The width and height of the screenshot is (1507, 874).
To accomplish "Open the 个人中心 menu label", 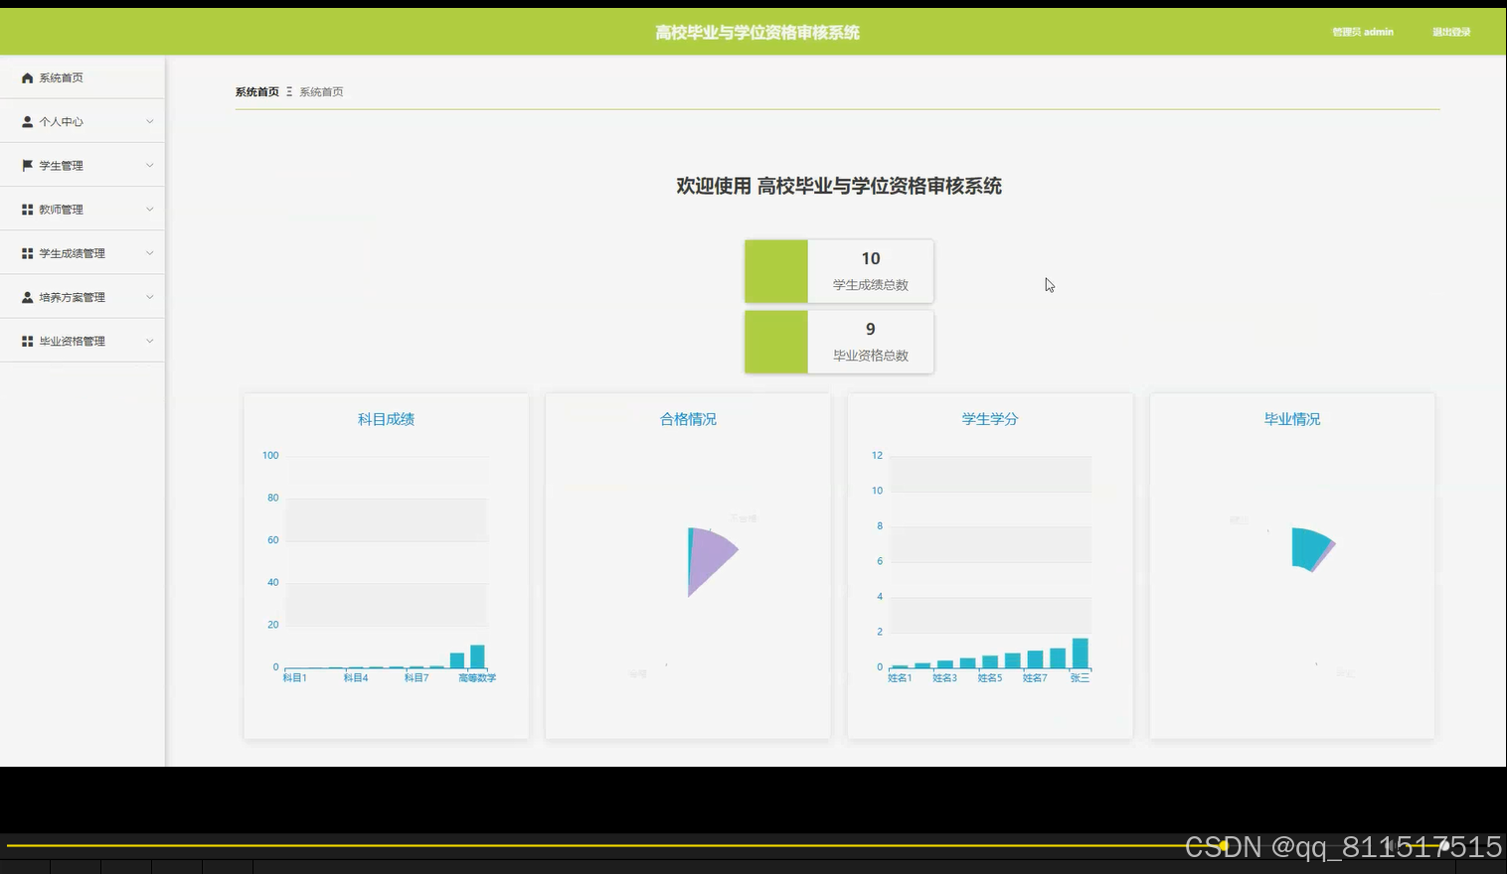I will click(x=61, y=122).
